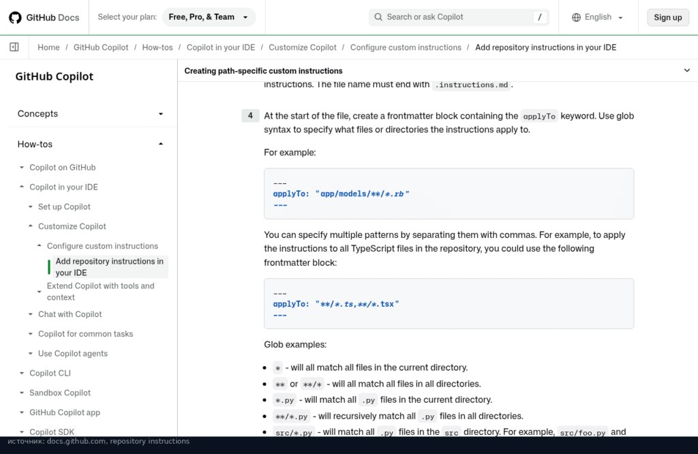Open Customize Copilot sidebar item
Viewport: 698px width, 454px height.
[72, 226]
